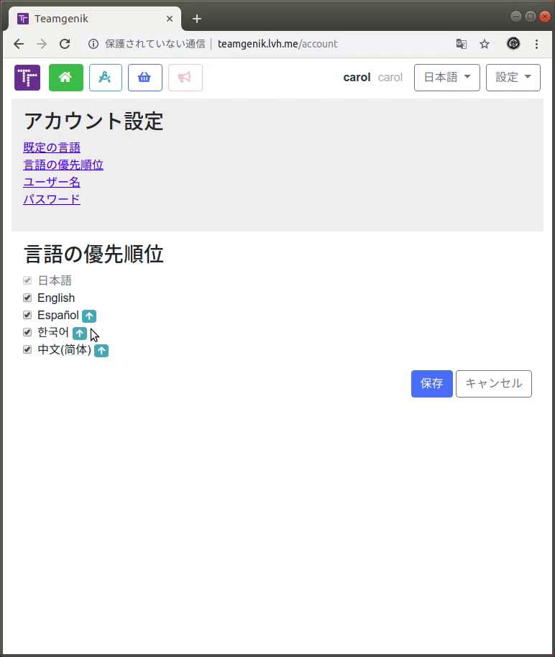Select the Teamgenik browser tab

[94, 19]
